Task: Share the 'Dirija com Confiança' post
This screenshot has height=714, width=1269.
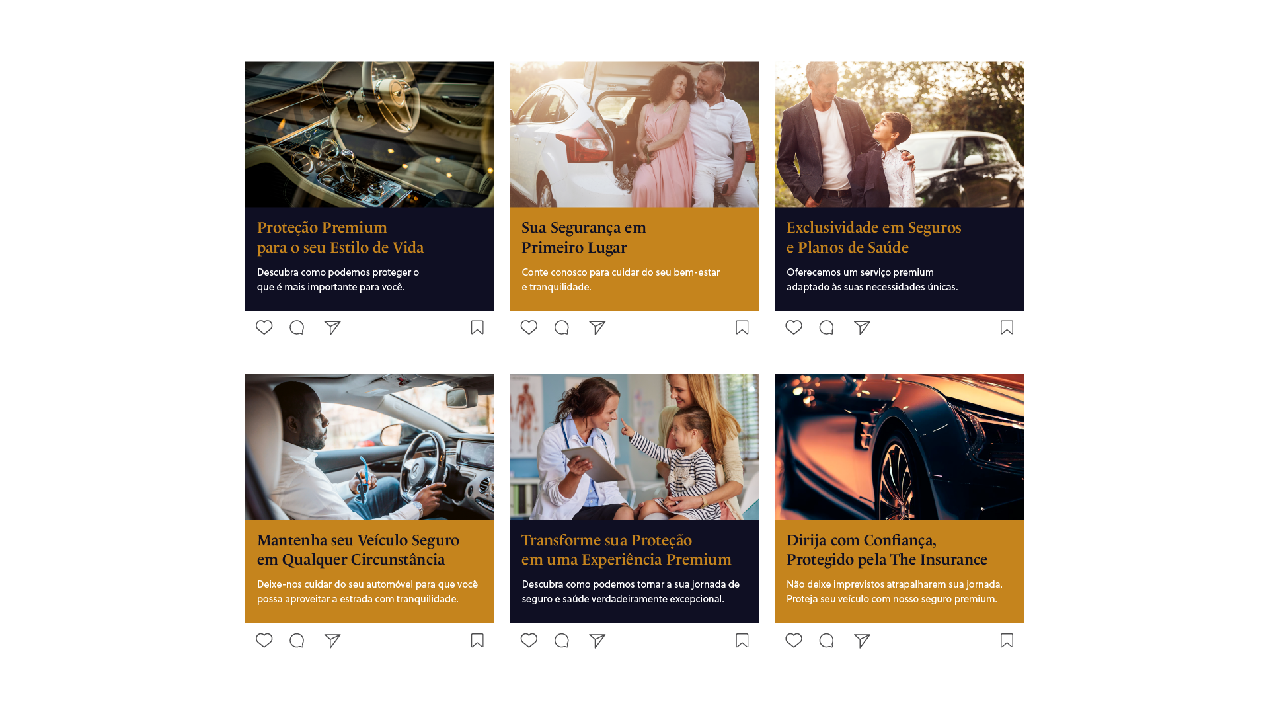Action: (862, 640)
